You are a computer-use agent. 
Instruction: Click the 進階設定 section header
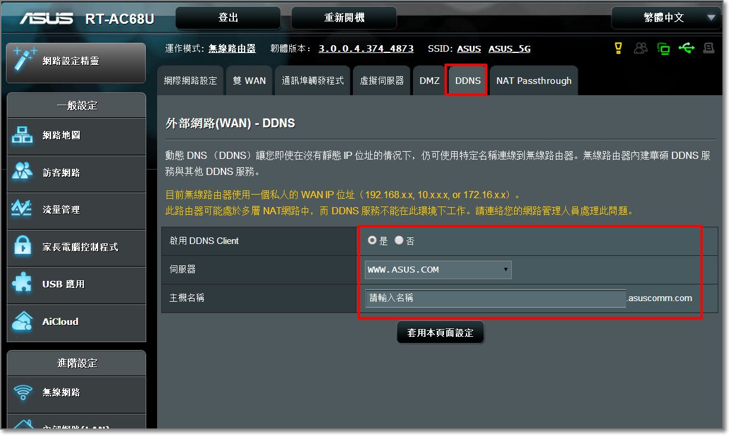point(77,363)
